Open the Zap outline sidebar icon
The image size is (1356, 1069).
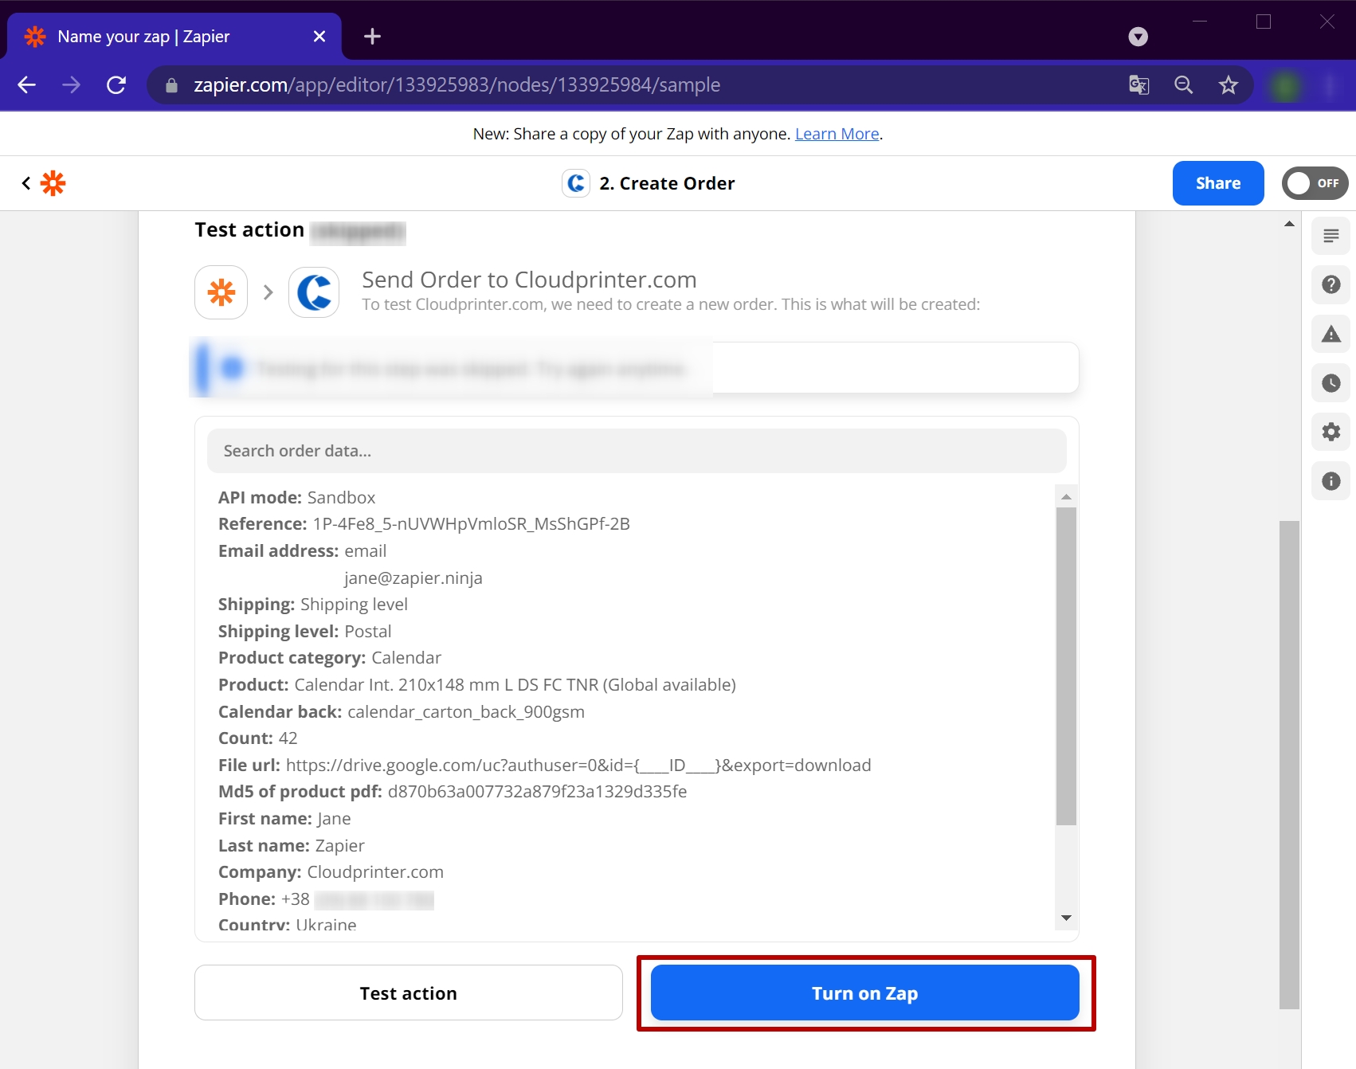tap(1331, 236)
